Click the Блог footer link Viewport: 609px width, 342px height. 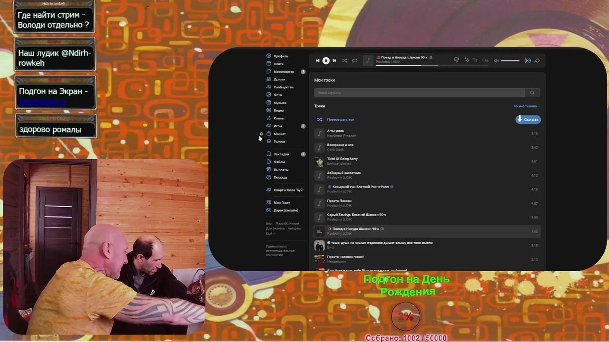[269, 223]
